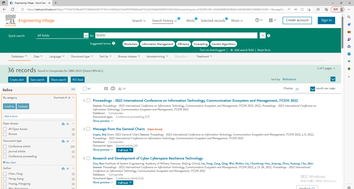354x189 pixels.
Task: Select record 1 checkbox for ITCEM 2022 proceedings
Action: (88, 100)
